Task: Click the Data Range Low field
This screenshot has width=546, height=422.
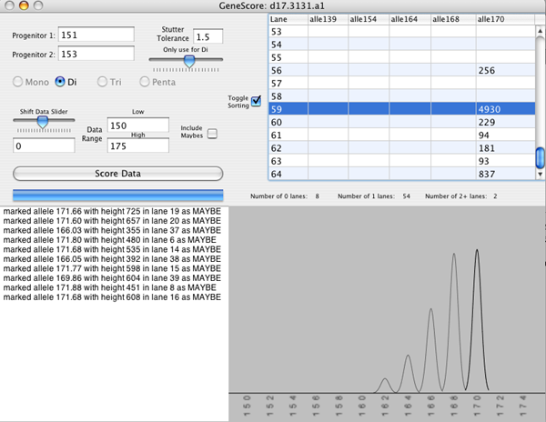Action: click(x=138, y=126)
